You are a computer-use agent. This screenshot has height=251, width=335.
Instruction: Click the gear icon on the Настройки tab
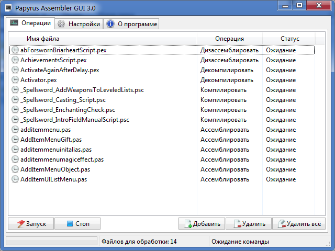point(61,24)
